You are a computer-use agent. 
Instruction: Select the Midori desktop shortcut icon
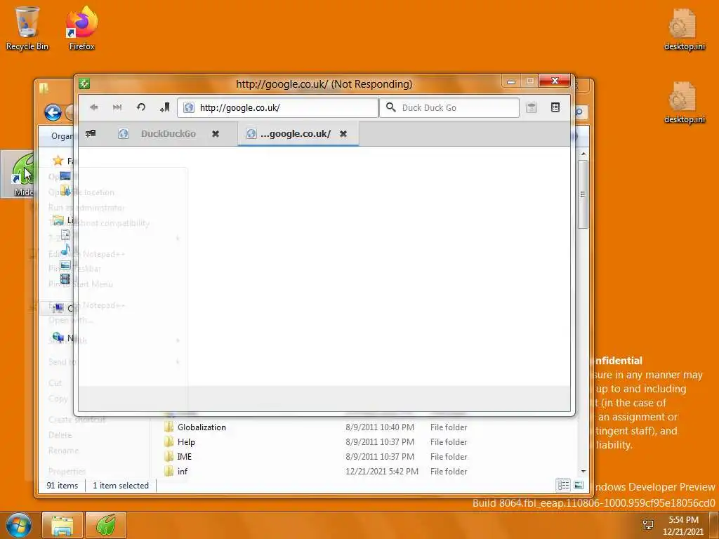point(18,174)
